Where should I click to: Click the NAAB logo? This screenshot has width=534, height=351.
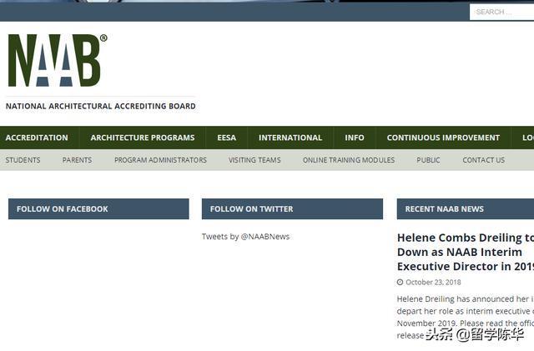[58, 60]
